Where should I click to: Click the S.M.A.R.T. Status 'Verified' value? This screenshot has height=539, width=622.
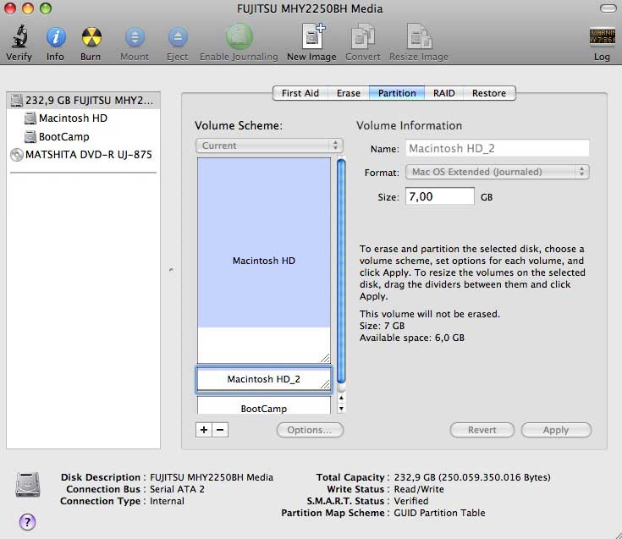(411, 501)
